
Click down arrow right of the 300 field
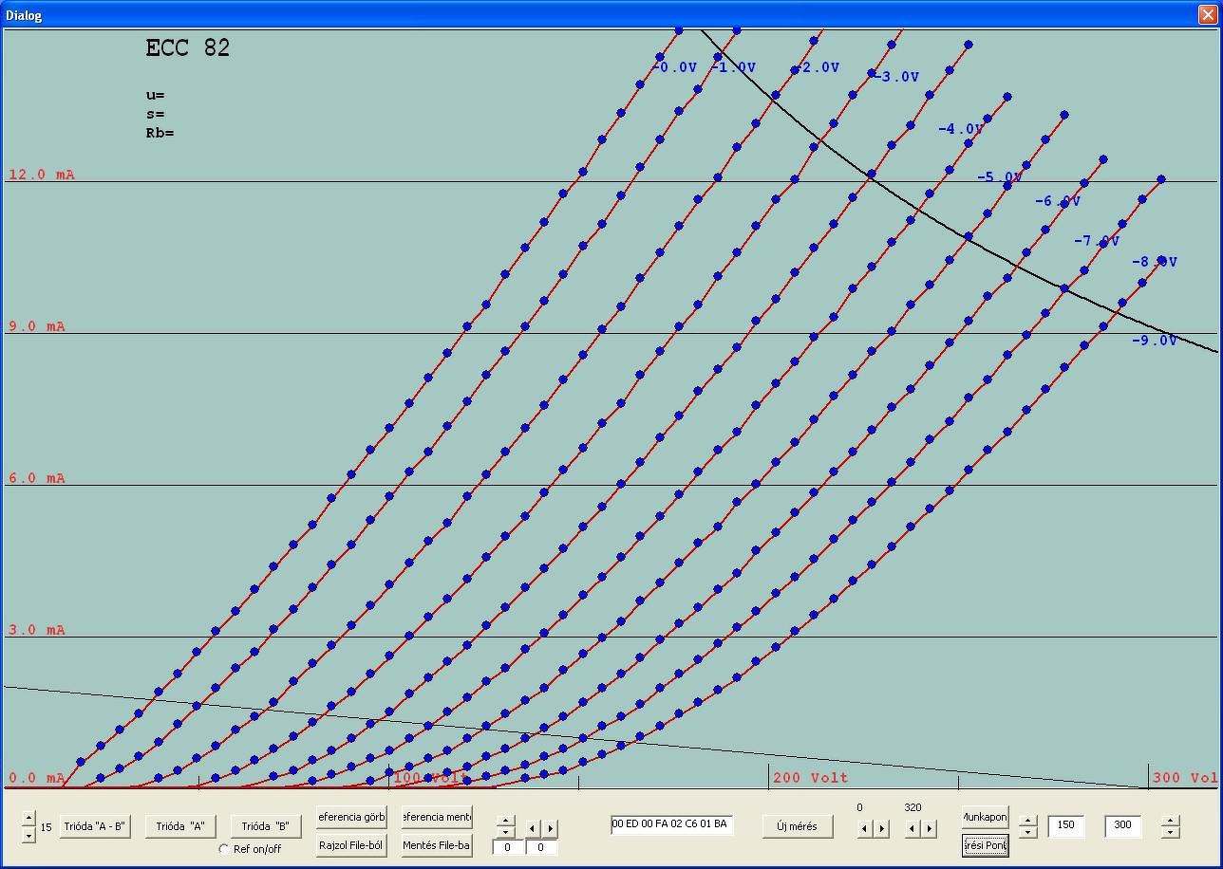tap(1170, 832)
